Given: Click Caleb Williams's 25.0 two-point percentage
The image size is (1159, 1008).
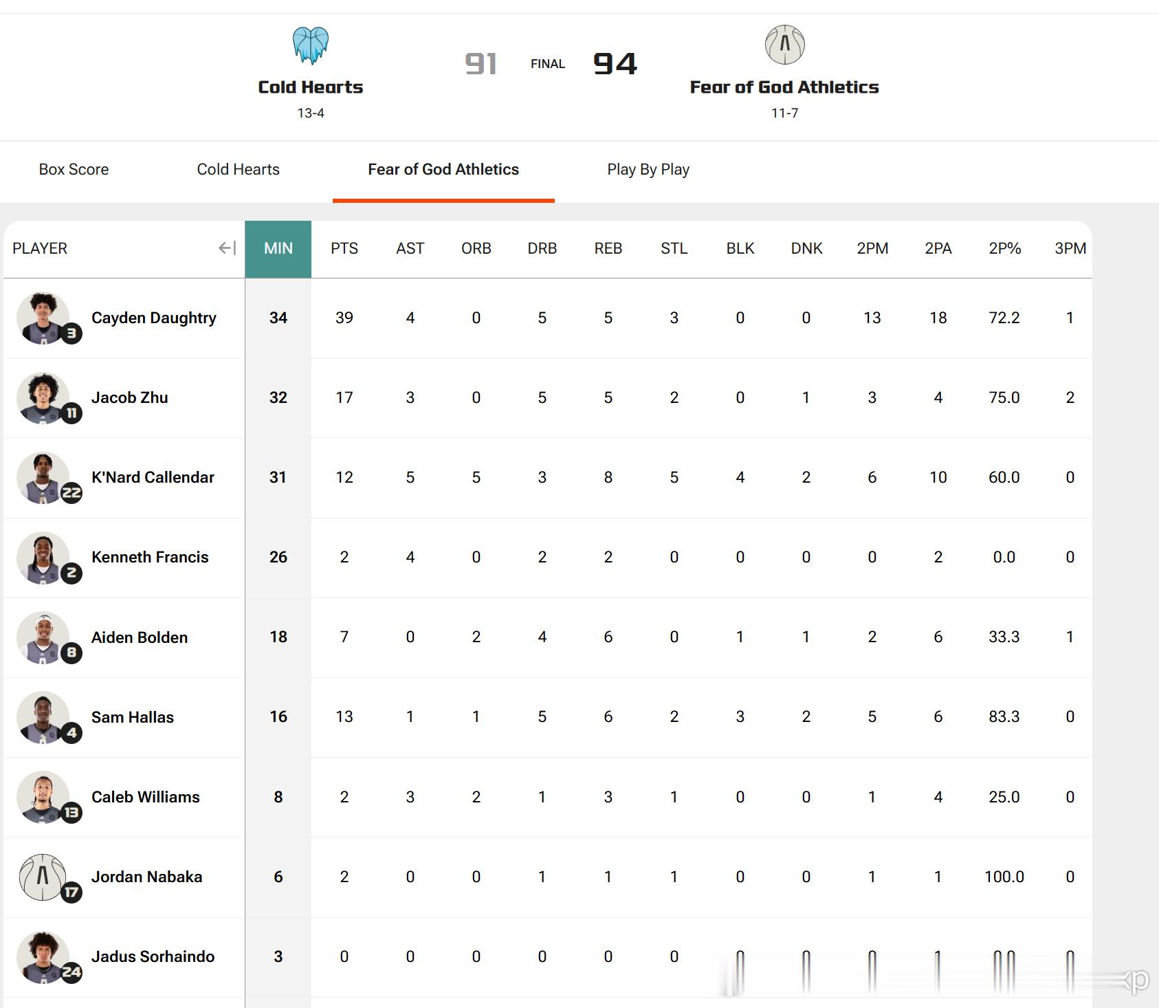Looking at the screenshot, I should click(x=1004, y=797).
